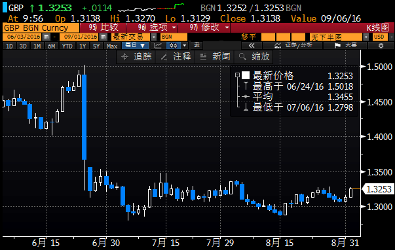Viewport: 395px width, 250px height.
Task: Click the 表 table view button
Action: [x=197, y=46]
